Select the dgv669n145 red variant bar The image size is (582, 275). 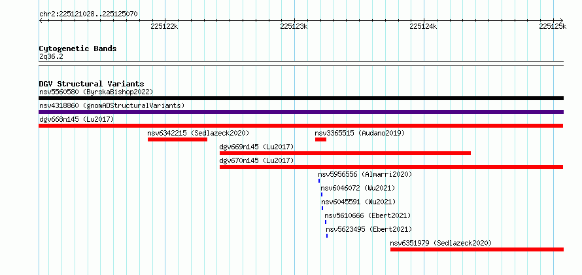pos(345,153)
